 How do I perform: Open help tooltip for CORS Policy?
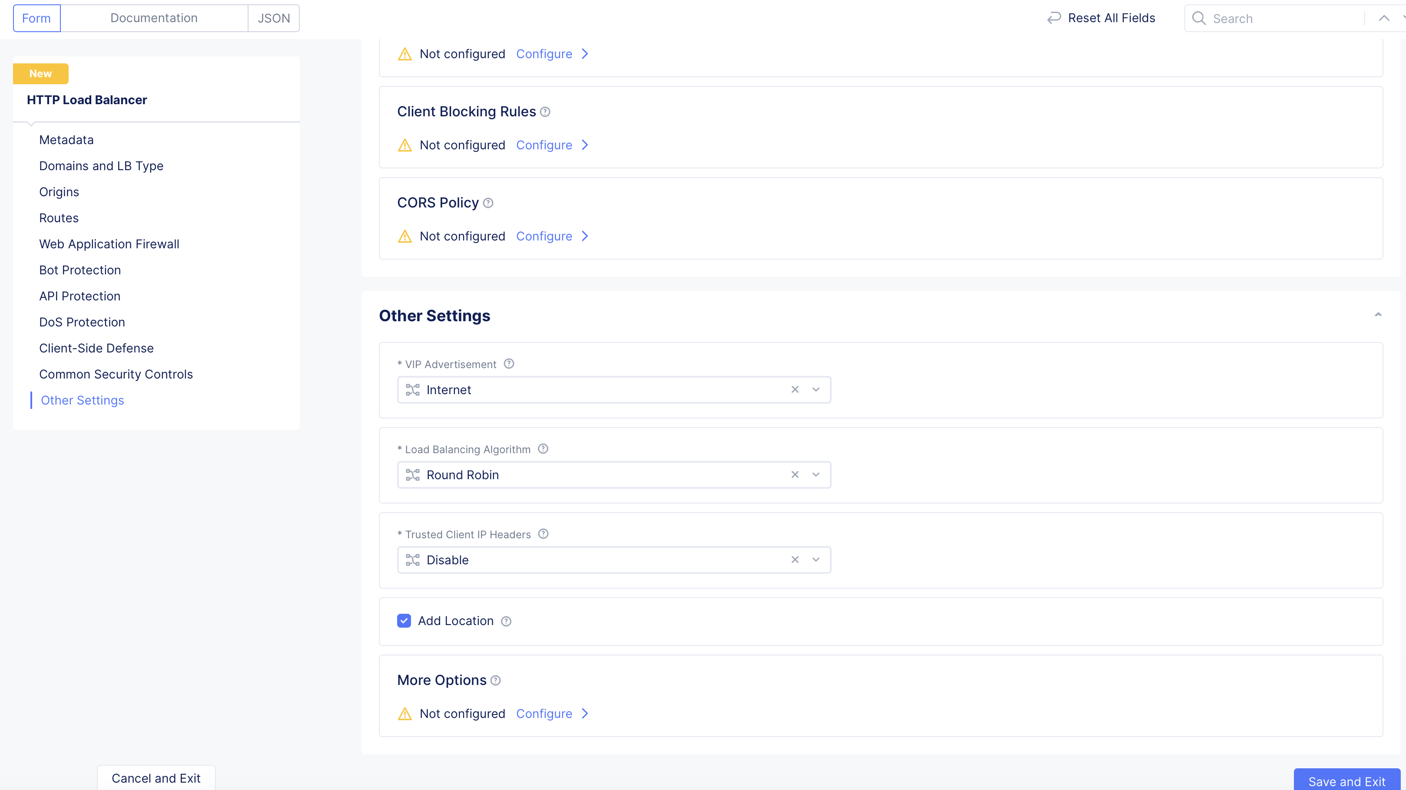[x=488, y=203]
